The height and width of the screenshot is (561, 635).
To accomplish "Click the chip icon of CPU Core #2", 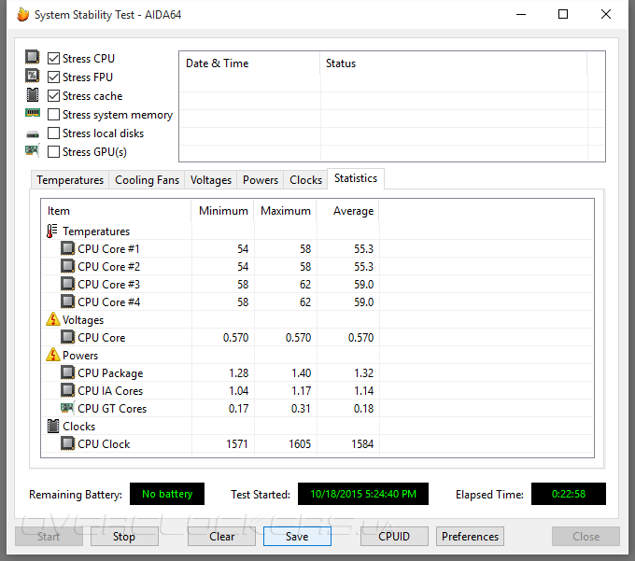I will tap(67, 266).
